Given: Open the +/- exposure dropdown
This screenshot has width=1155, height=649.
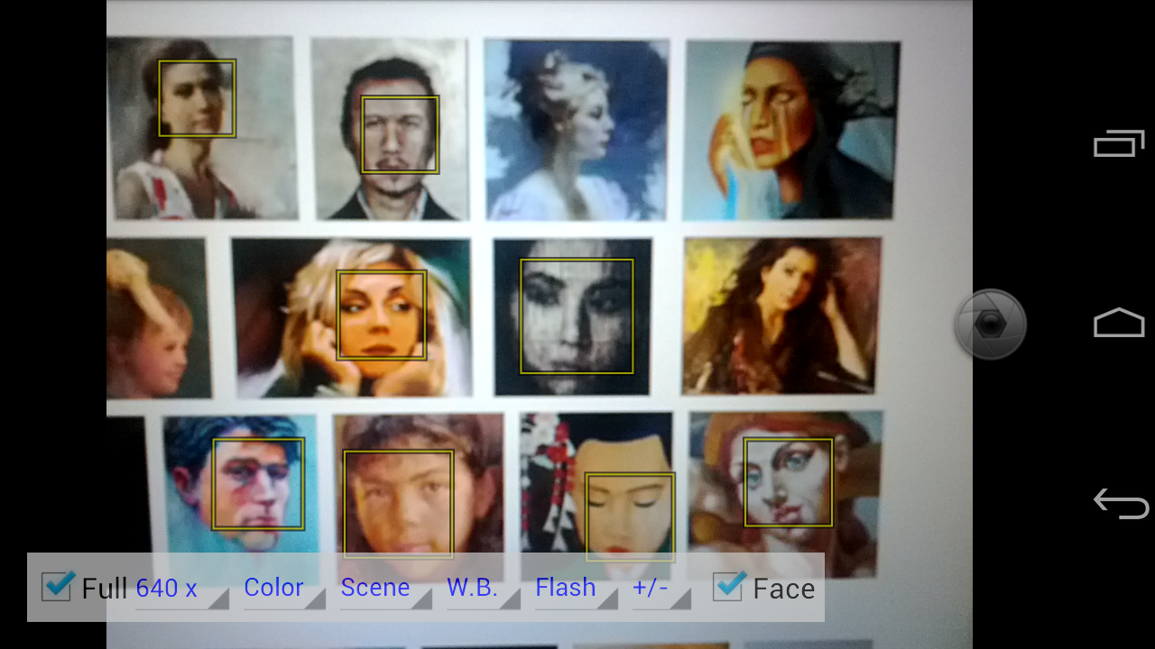Looking at the screenshot, I should point(661,589).
